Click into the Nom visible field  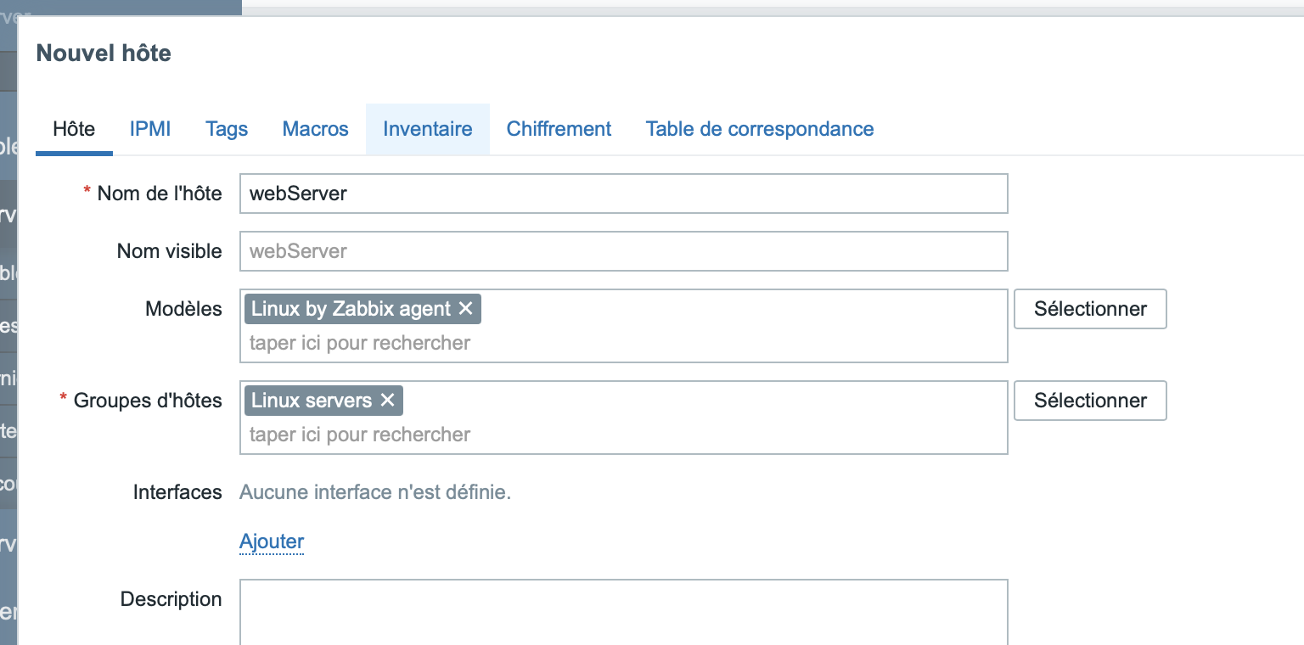pos(623,251)
